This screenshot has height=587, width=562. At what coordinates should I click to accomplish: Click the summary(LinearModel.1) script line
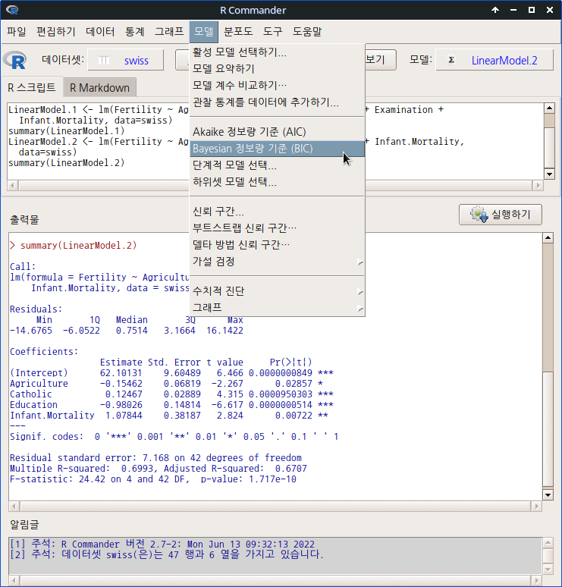pos(66,131)
